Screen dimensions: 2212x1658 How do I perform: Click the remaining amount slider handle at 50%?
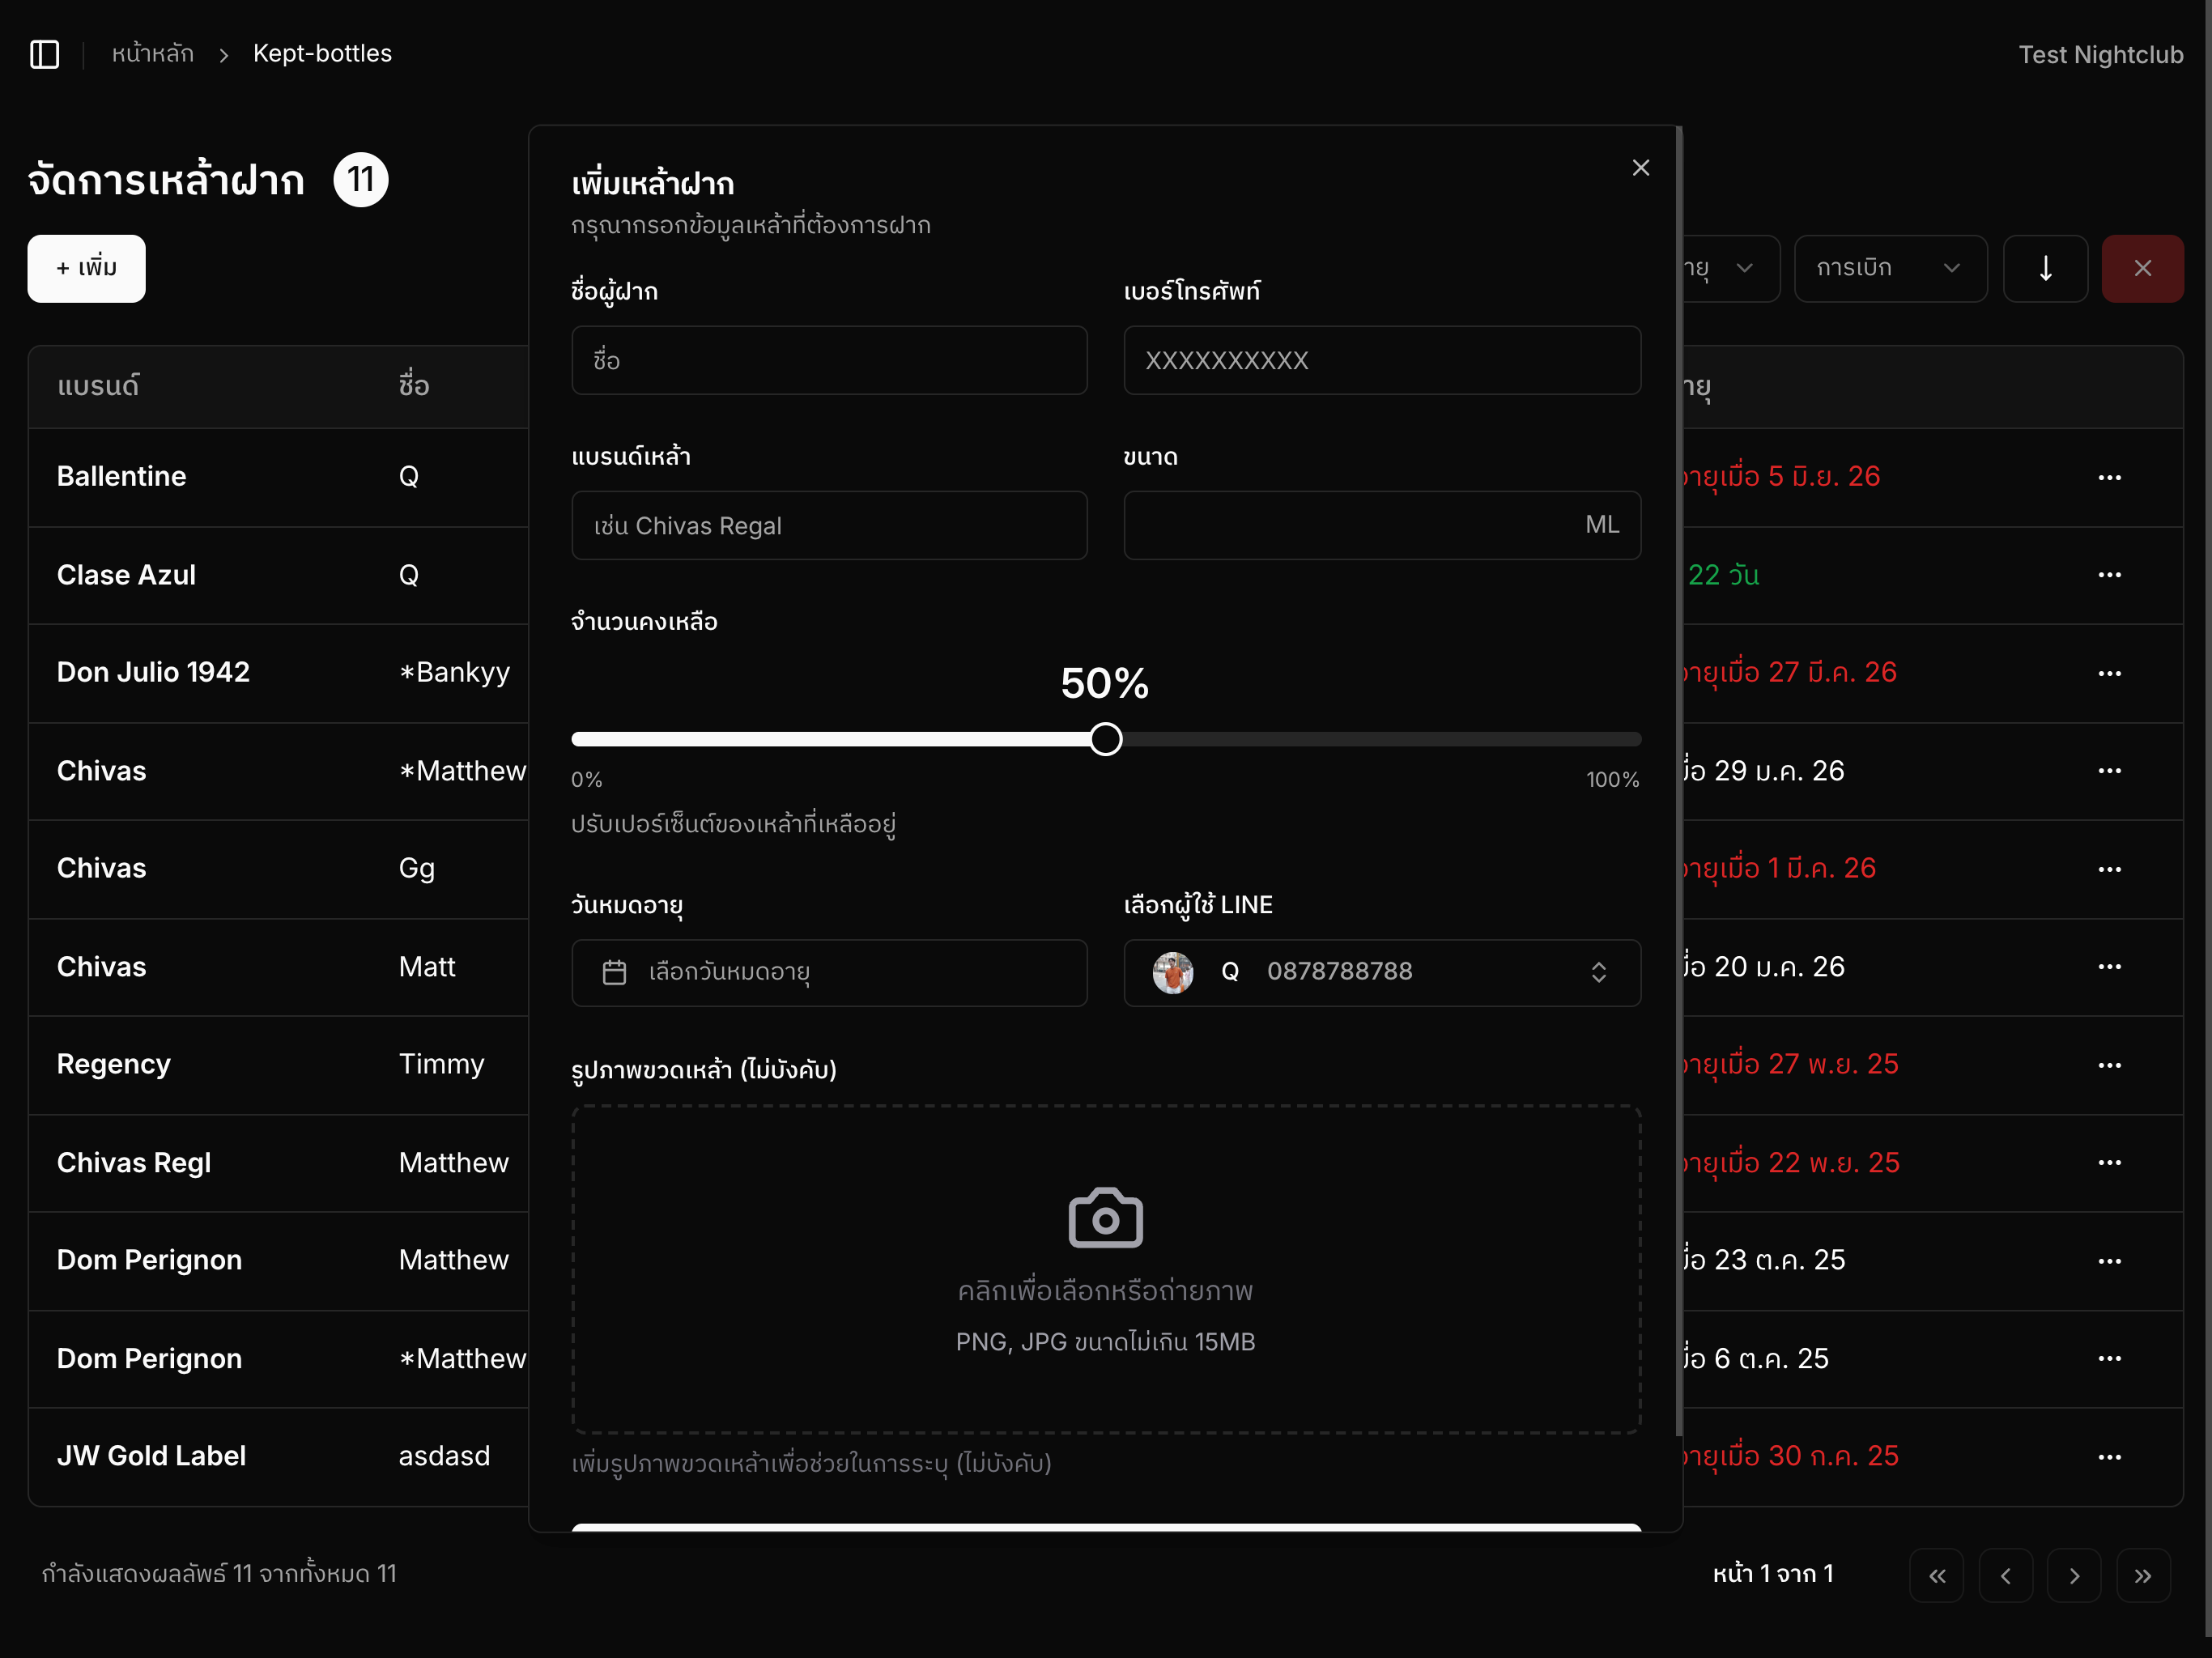pyautogui.click(x=1105, y=739)
